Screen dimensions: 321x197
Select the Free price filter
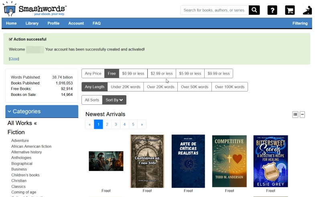point(112,73)
